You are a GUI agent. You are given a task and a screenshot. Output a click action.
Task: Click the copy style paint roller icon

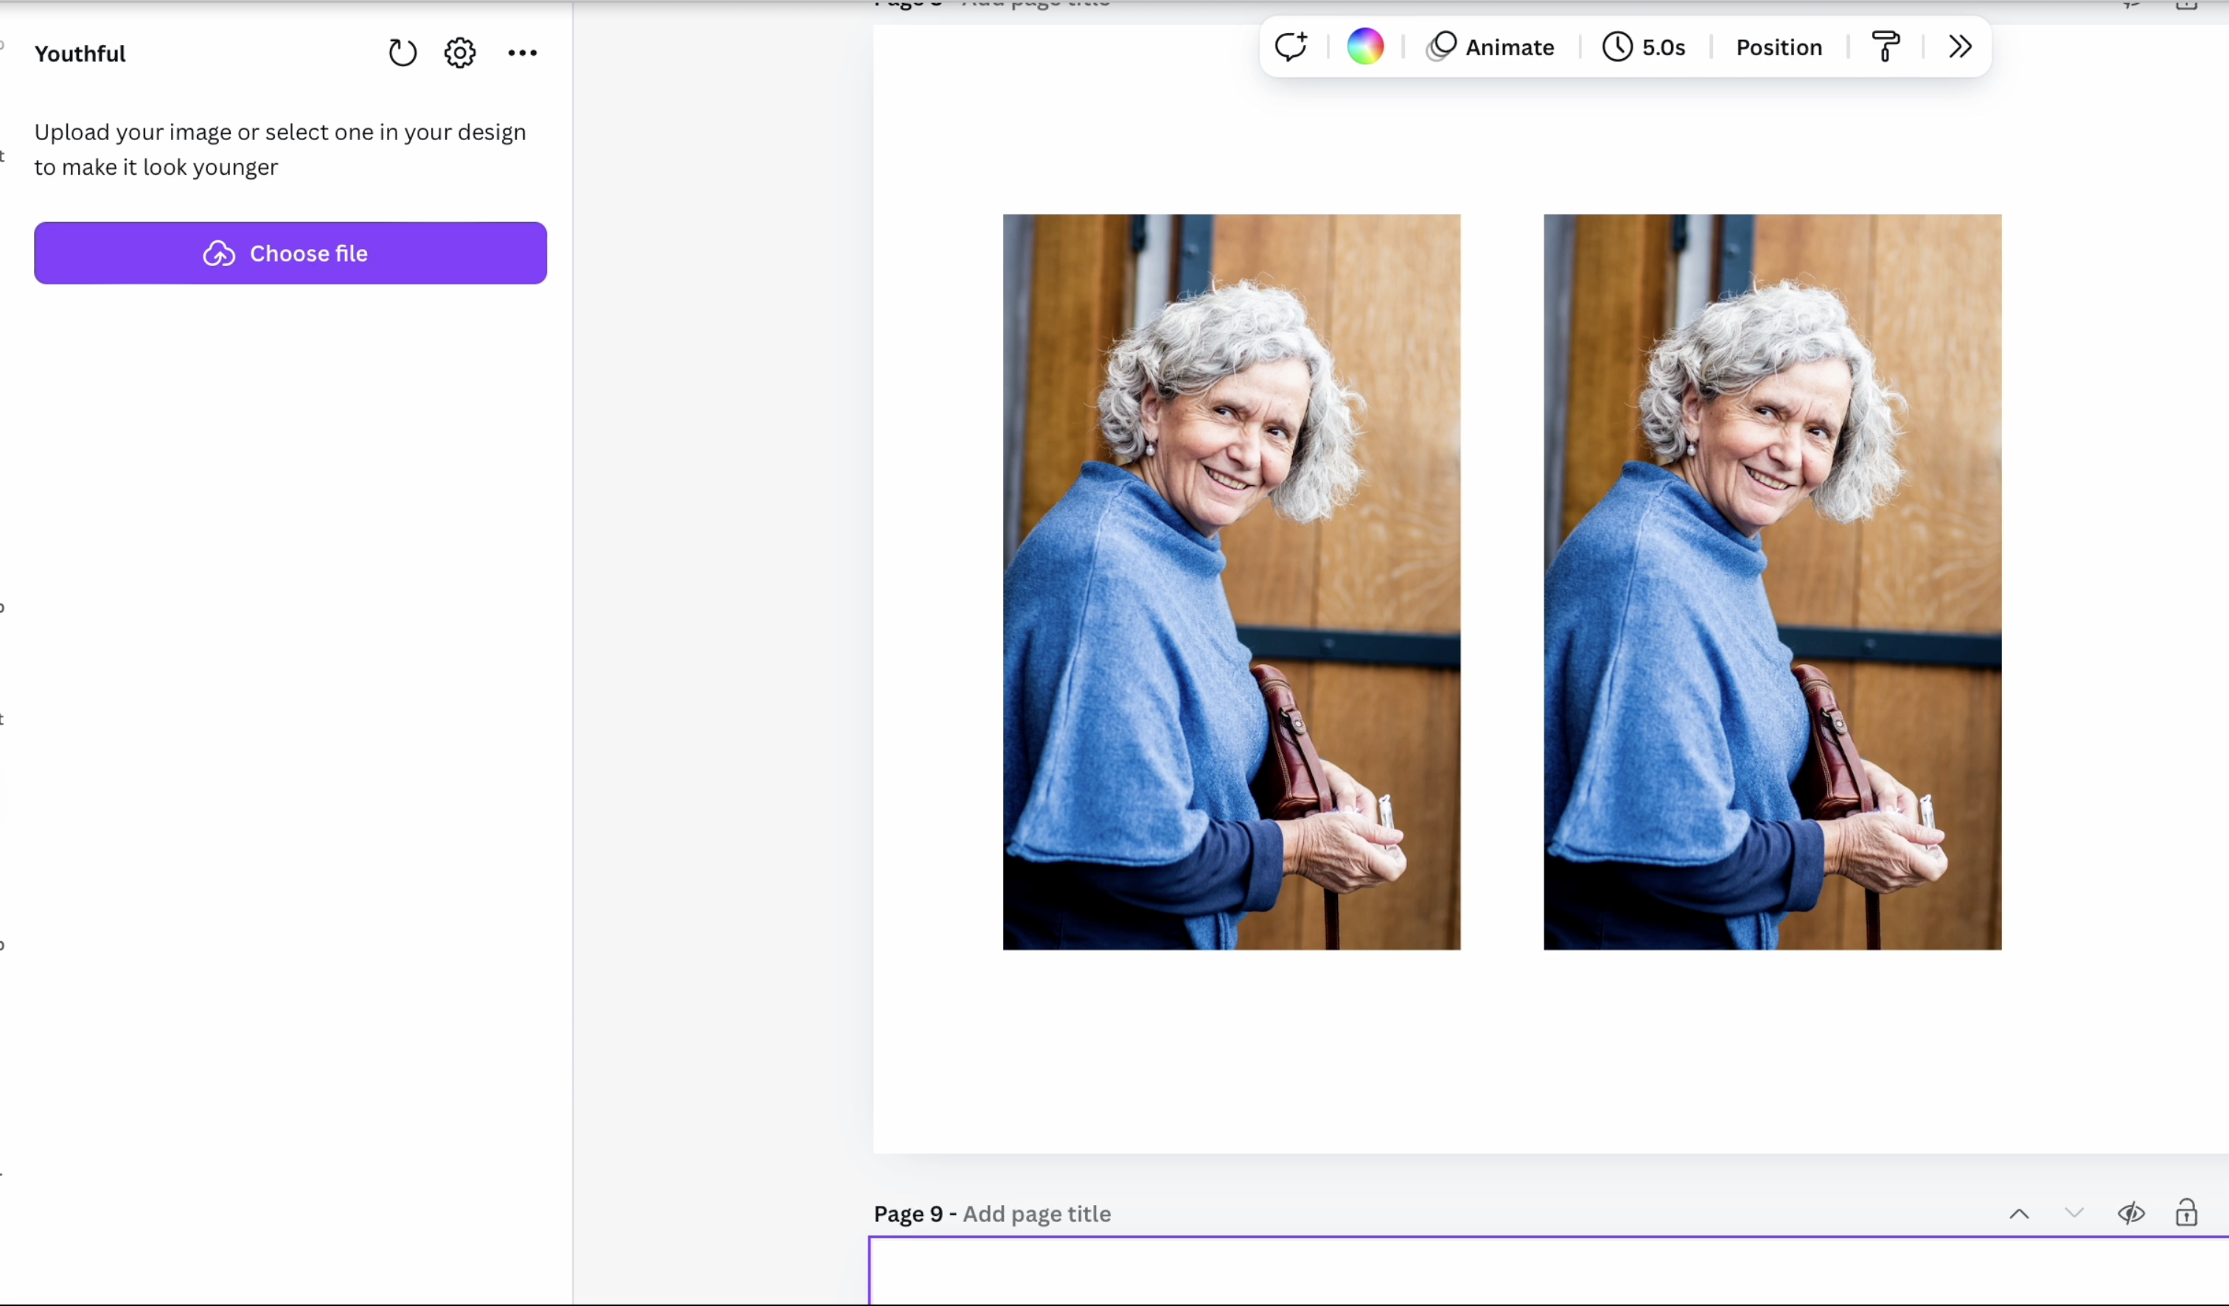[1885, 47]
